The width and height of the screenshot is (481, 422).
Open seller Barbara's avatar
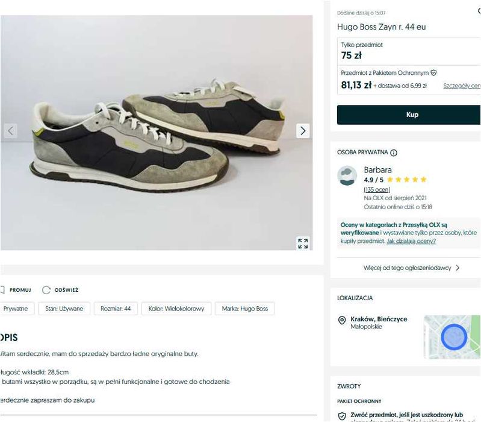pos(347,175)
